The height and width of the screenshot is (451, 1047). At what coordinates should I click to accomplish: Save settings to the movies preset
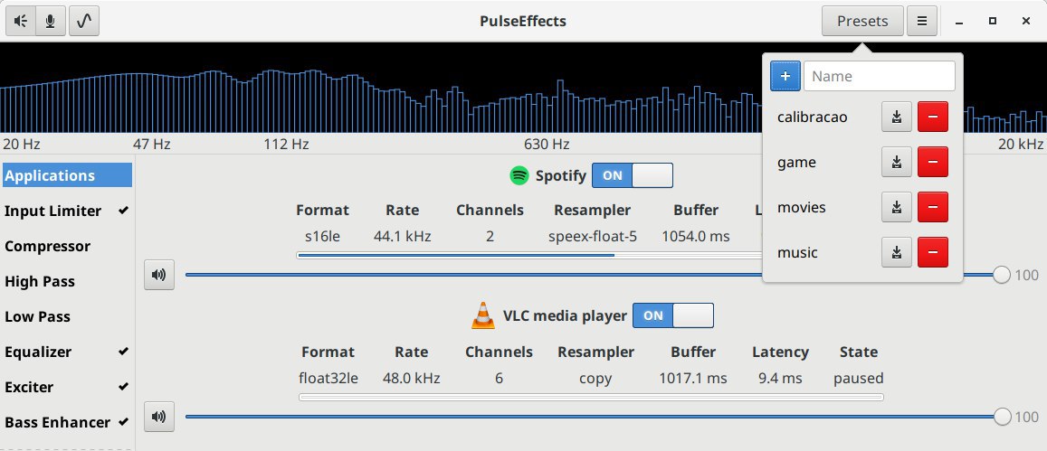click(897, 208)
